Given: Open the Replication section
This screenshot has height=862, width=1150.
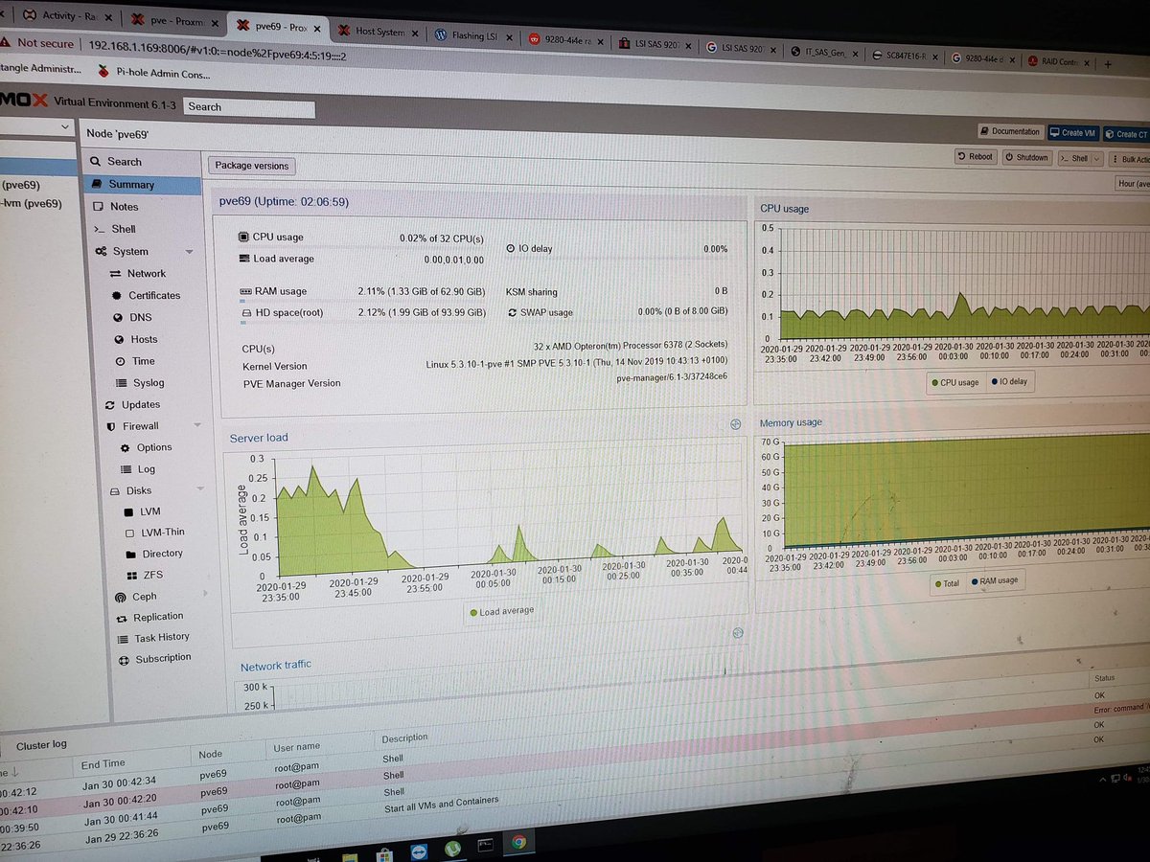Looking at the screenshot, I should tap(158, 618).
